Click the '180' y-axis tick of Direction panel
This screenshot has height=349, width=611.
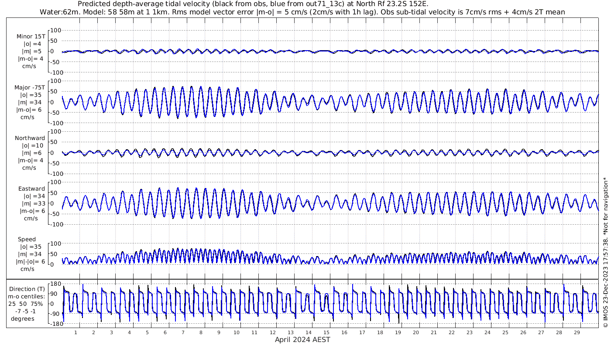coord(55,284)
